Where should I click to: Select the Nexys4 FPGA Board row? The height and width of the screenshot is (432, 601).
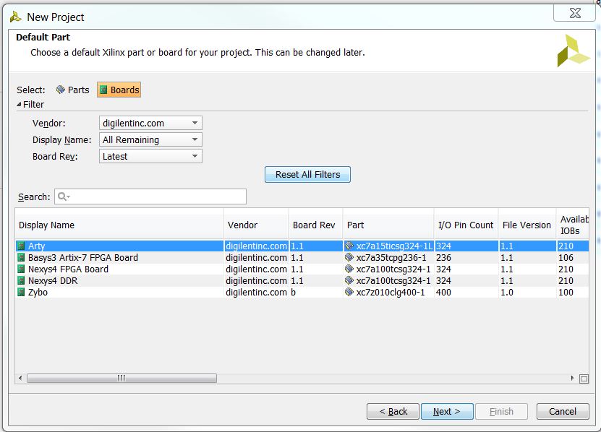click(x=302, y=269)
